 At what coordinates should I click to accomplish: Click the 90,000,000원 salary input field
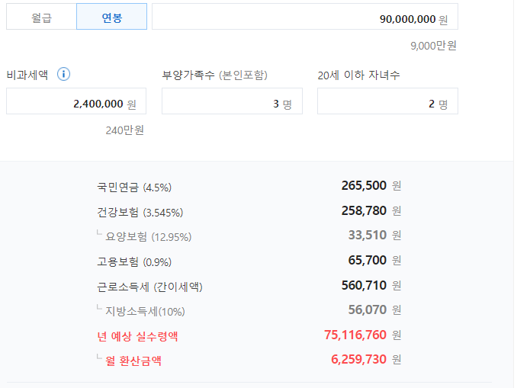click(x=304, y=18)
